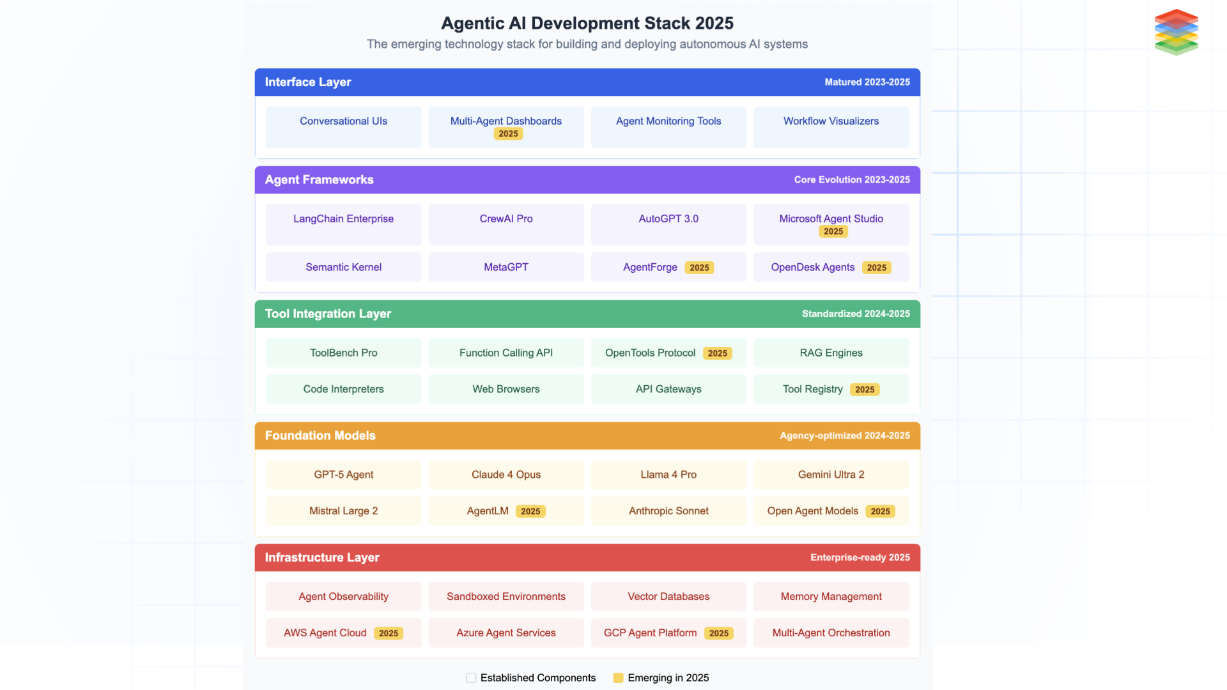Screen dimensions: 1227x690
Task: Click the stacked layers logo icon
Action: [x=1176, y=32]
